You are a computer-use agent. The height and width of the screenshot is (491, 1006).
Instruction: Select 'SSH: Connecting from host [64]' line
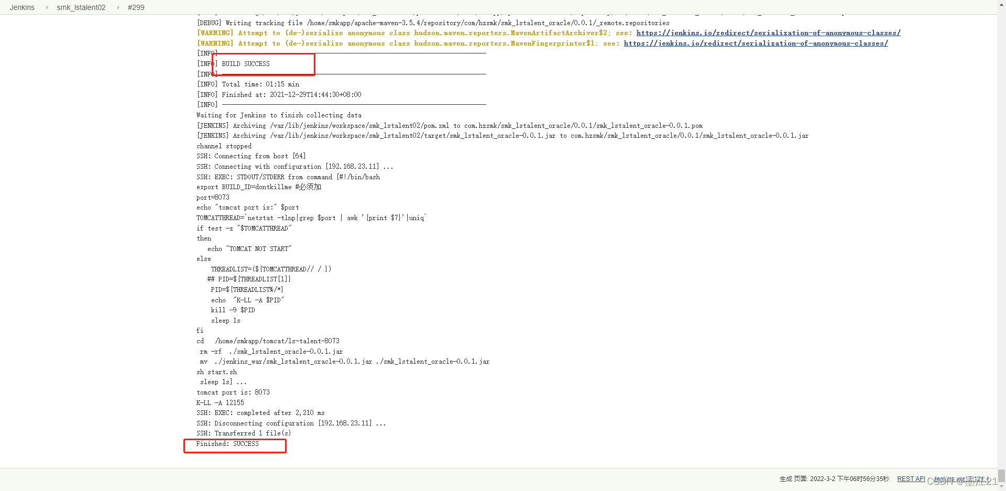[251, 156]
